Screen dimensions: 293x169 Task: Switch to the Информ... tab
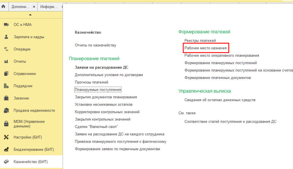pos(49,7)
